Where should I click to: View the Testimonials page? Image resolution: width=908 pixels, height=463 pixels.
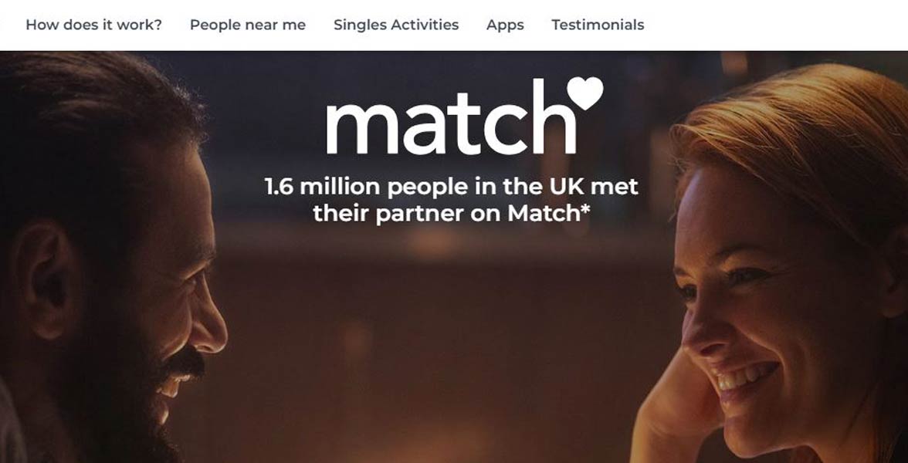tap(598, 25)
